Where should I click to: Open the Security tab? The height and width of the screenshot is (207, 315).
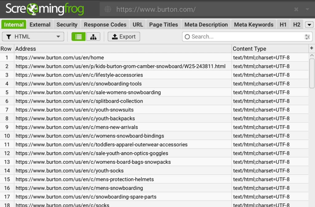[x=67, y=25]
